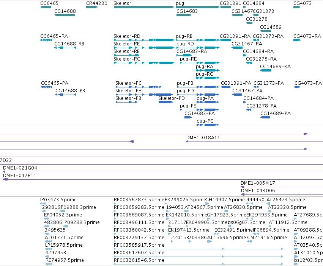Open protein CG4073-PA
The image size is (323, 266).
coord(308,83)
